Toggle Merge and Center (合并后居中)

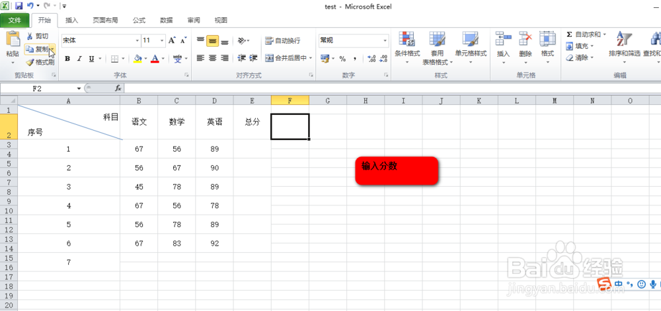point(286,58)
